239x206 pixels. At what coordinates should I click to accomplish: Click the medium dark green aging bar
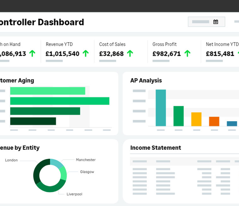(45, 111)
